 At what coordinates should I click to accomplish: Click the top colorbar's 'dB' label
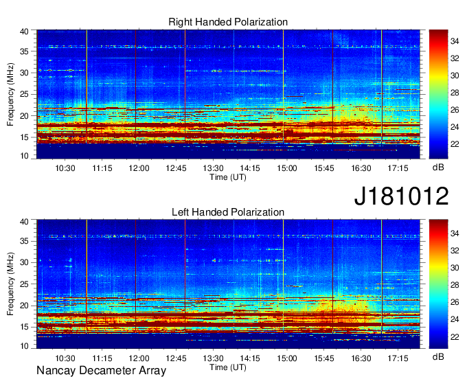tap(438, 168)
